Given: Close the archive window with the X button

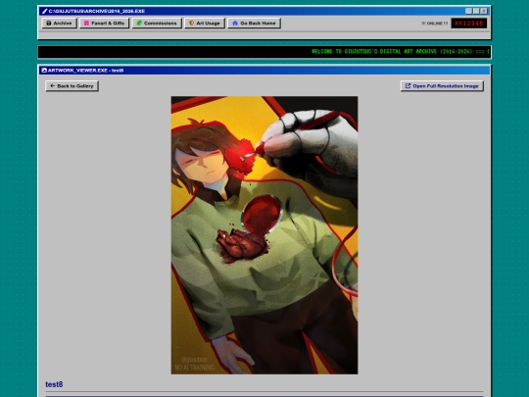Looking at the screenshot, I should 484,11.
